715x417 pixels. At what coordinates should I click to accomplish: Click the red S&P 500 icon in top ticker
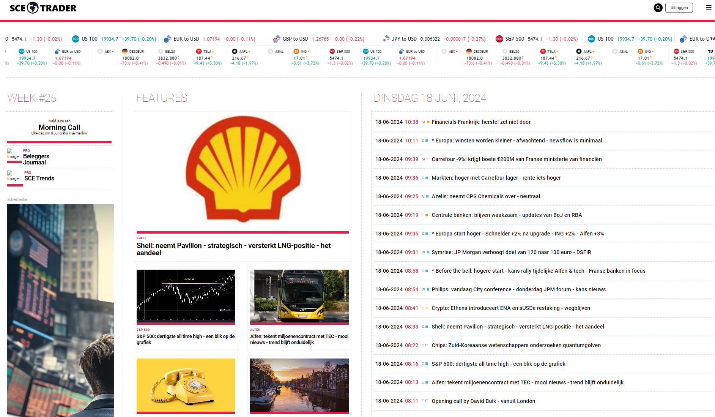click(x=499, y=39)
